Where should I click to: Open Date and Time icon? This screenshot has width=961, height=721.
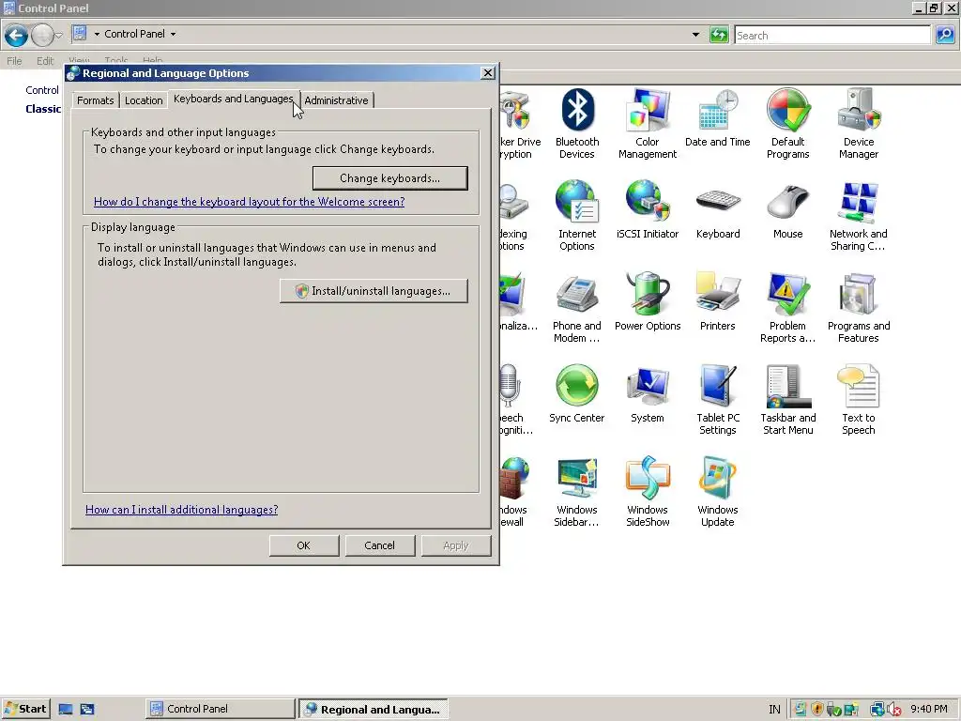pyautogui.click(x=718, y=117)
